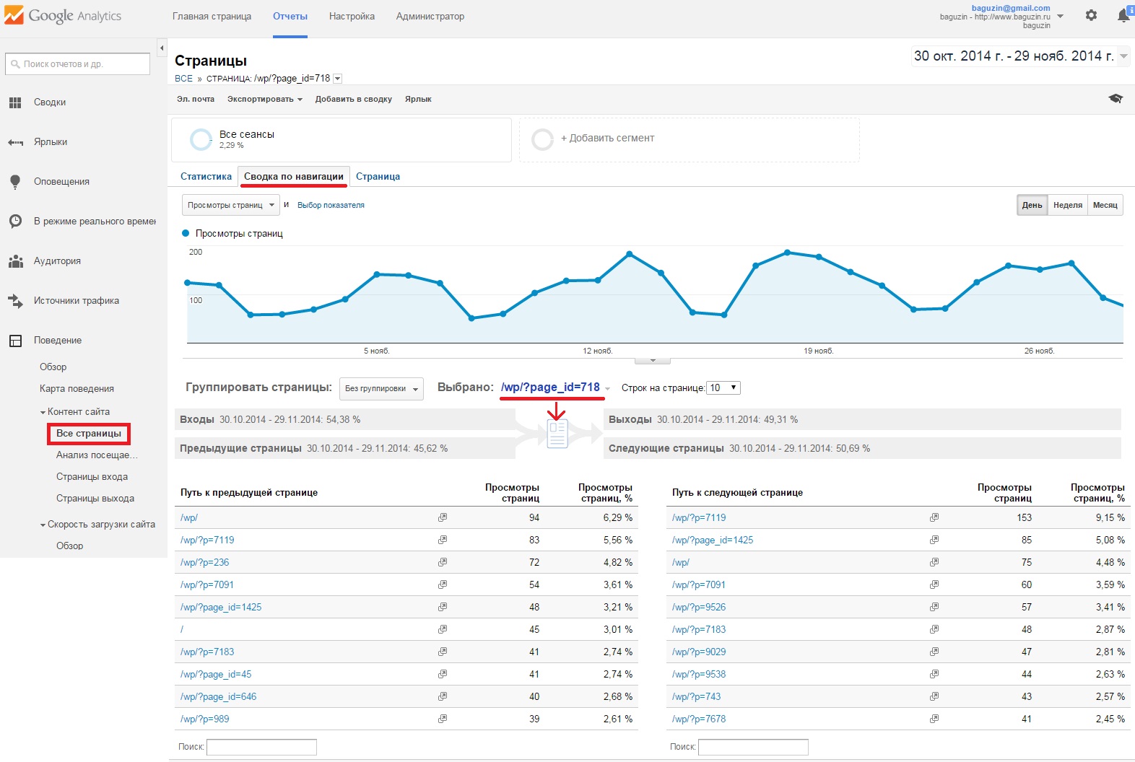Click the ВСЕ breadcrumb link
This screenshot has width=1135, height=762.
pyautogui.click(x=183, y=79)
